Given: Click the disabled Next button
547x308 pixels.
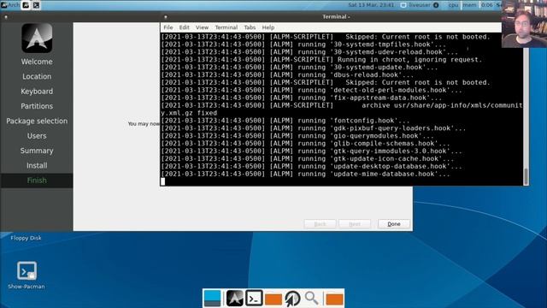Looking at the screenshot, I should pyautogui.click(x=355, y=224).
